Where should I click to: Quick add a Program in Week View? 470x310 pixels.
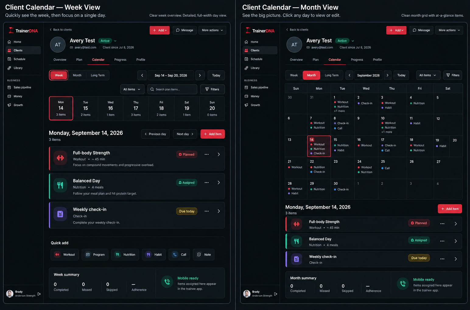coord(95,255)
